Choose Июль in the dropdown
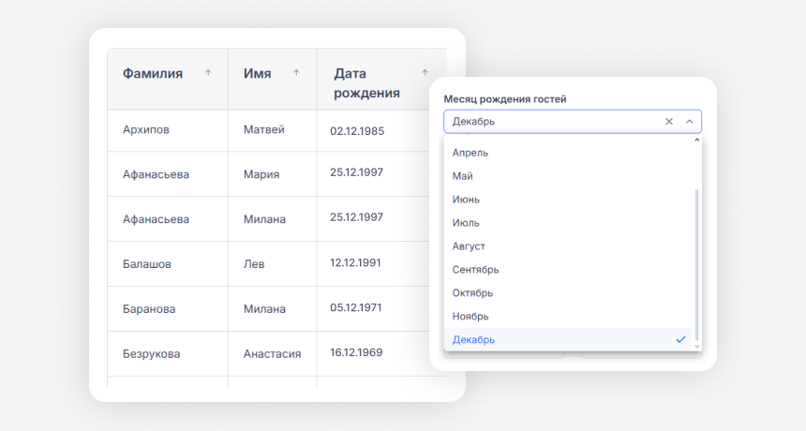The width and height of the screenshot is (806, 431). click(466, 222)
